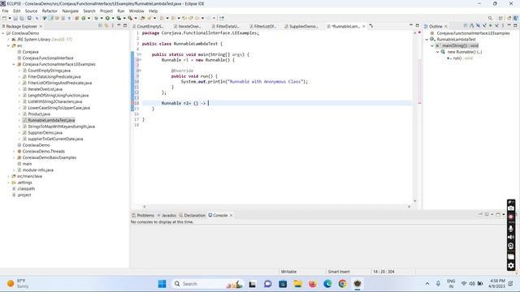Close the RunnableLam... editor tab
Image resolution: width=520 pixels, height=292 pixels.
click(364, 26)
